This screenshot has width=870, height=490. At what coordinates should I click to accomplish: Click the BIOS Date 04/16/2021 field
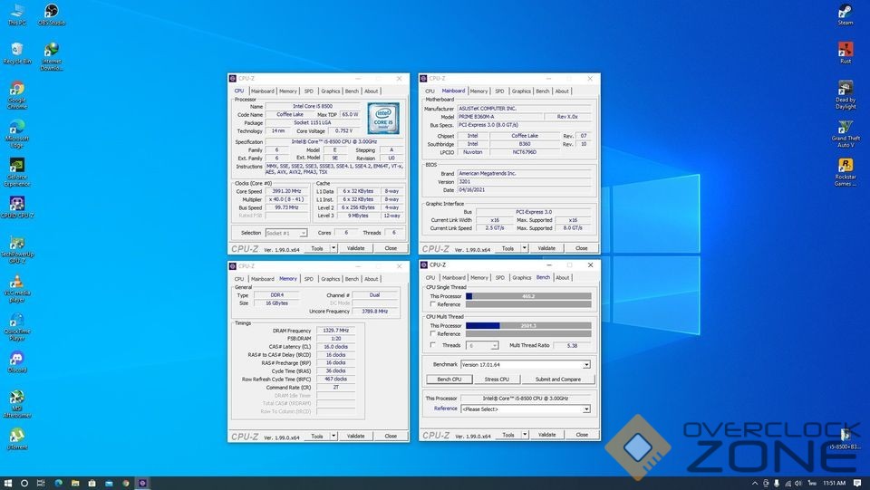click(524, 189)
